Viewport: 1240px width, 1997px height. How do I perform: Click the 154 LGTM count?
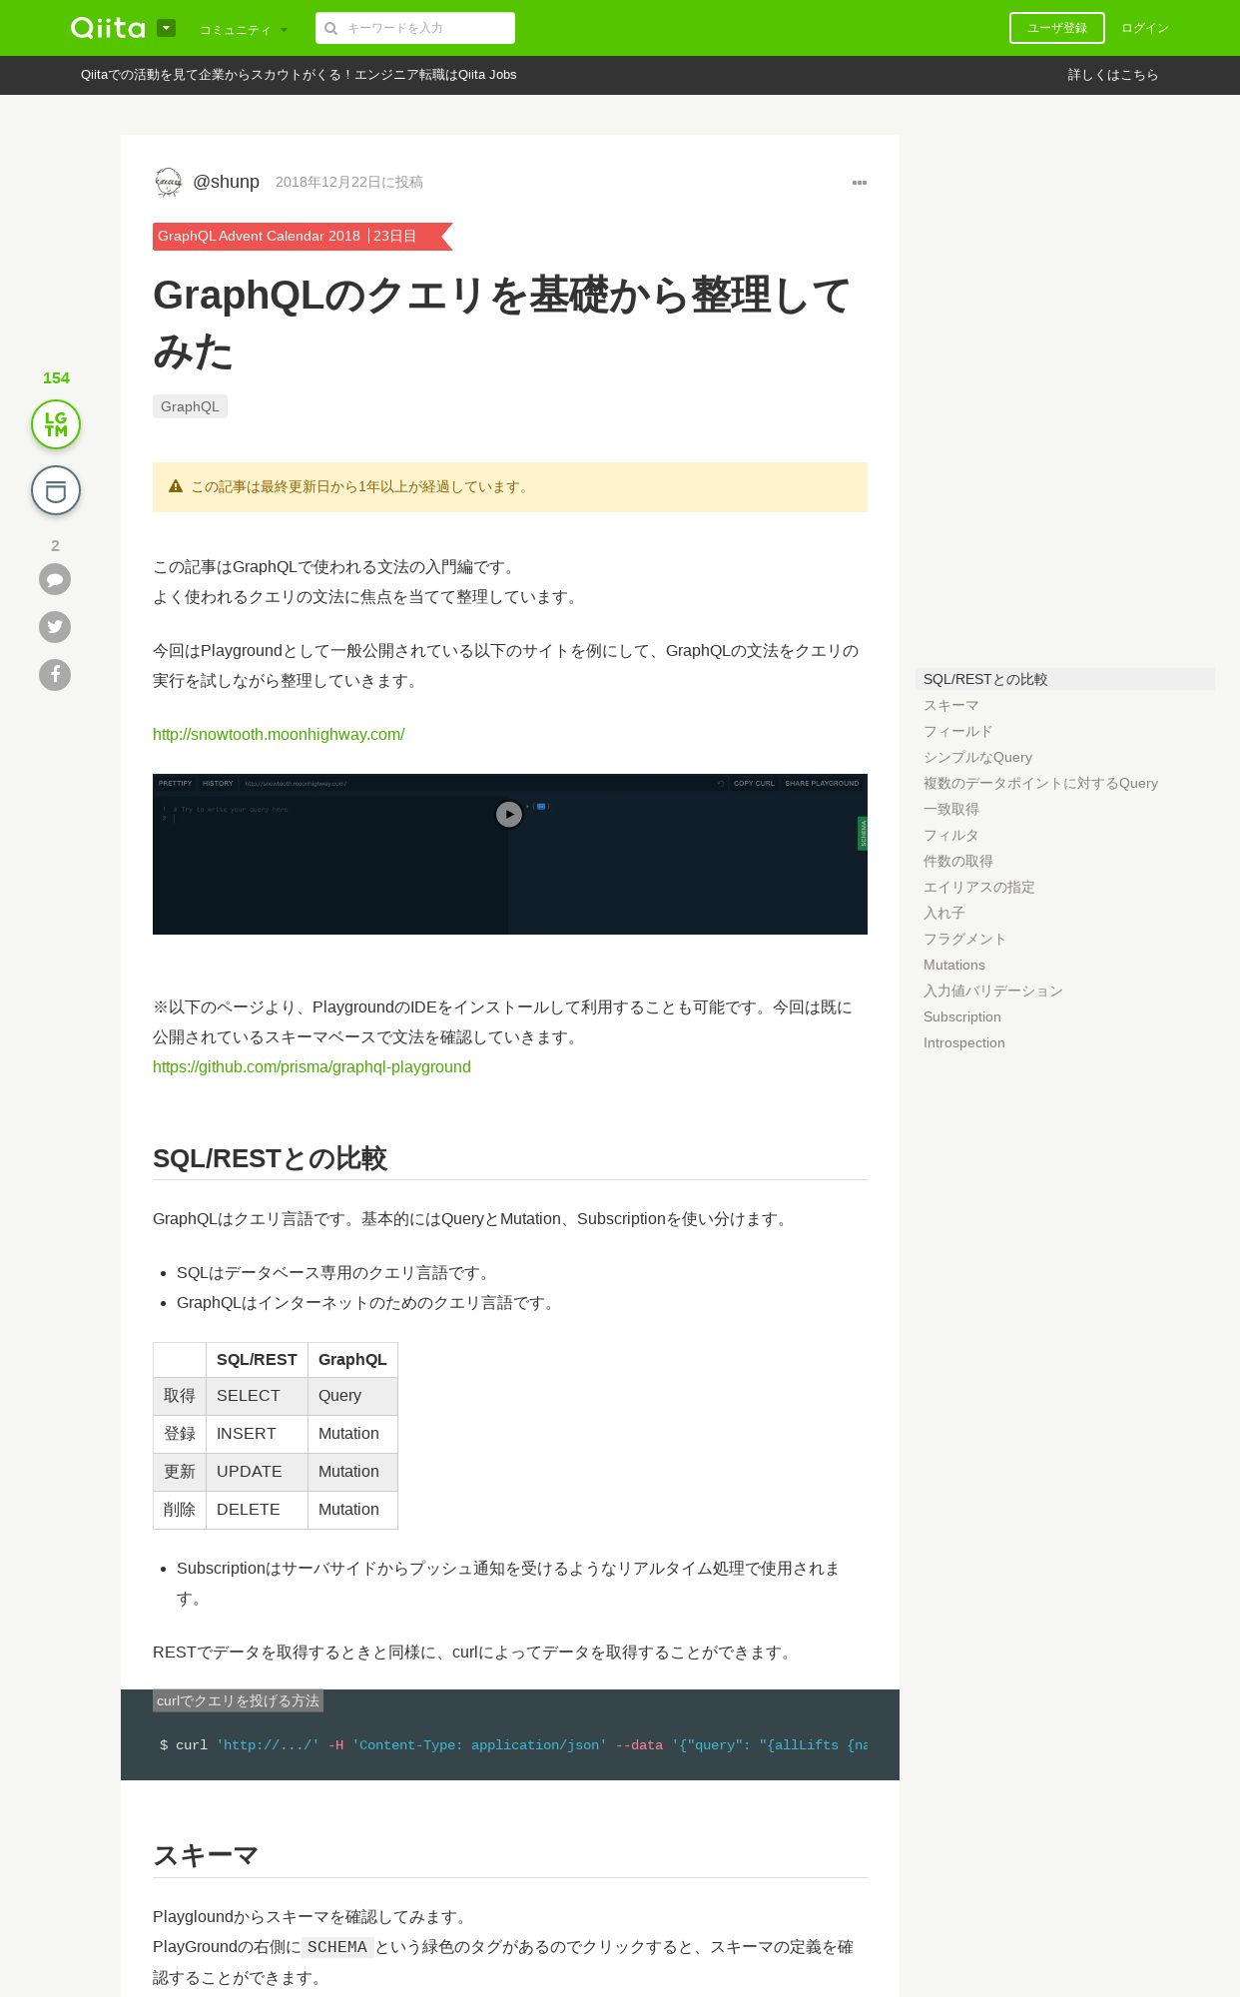(56, 377)
